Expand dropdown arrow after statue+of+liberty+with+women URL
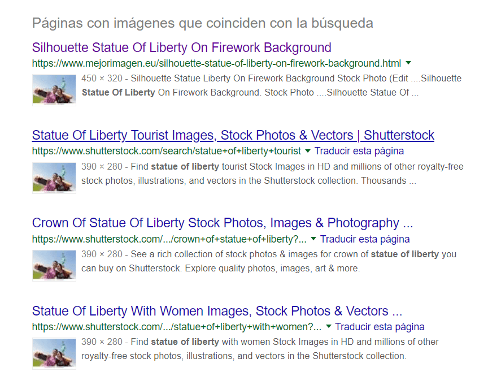 (x=328, y=327)
